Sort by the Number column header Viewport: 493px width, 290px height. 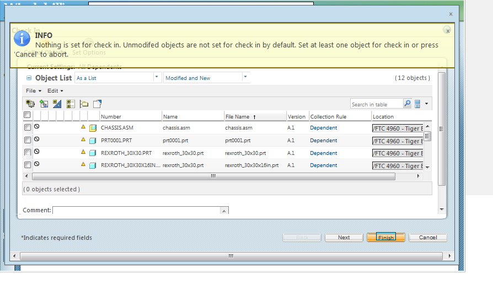tap(111, 116)
